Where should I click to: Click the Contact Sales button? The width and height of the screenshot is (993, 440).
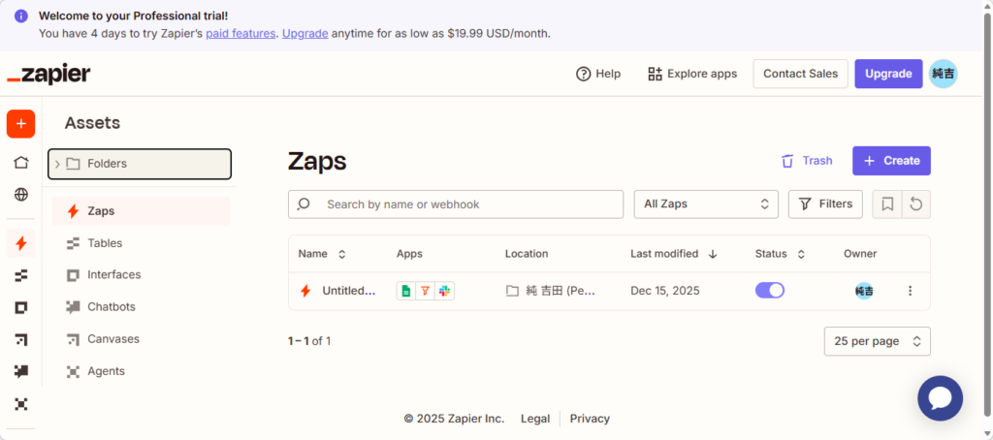pos(800,74)
